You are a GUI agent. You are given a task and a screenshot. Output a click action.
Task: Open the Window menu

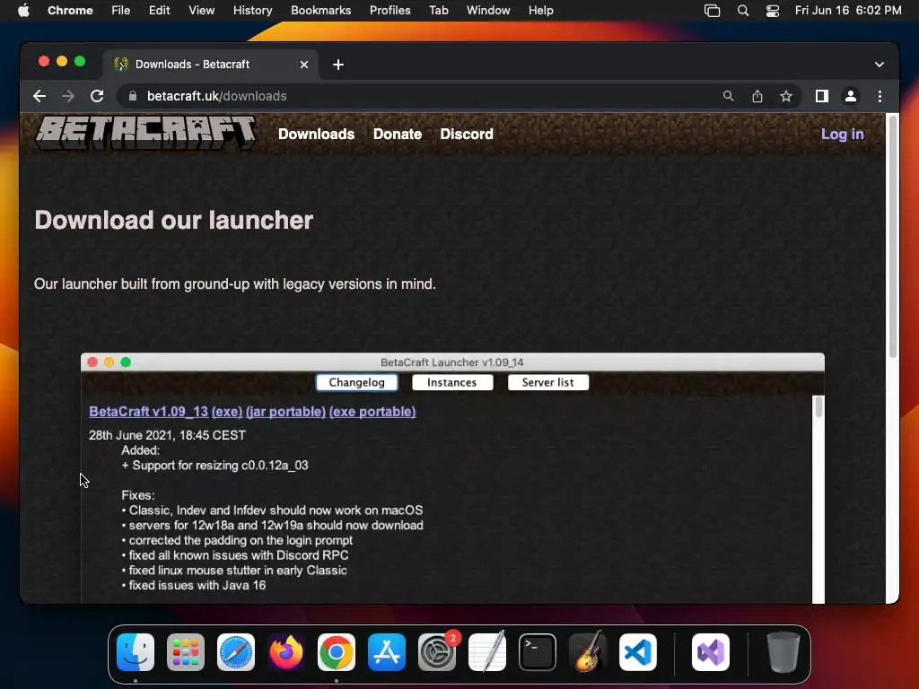(x=488, y=11)
